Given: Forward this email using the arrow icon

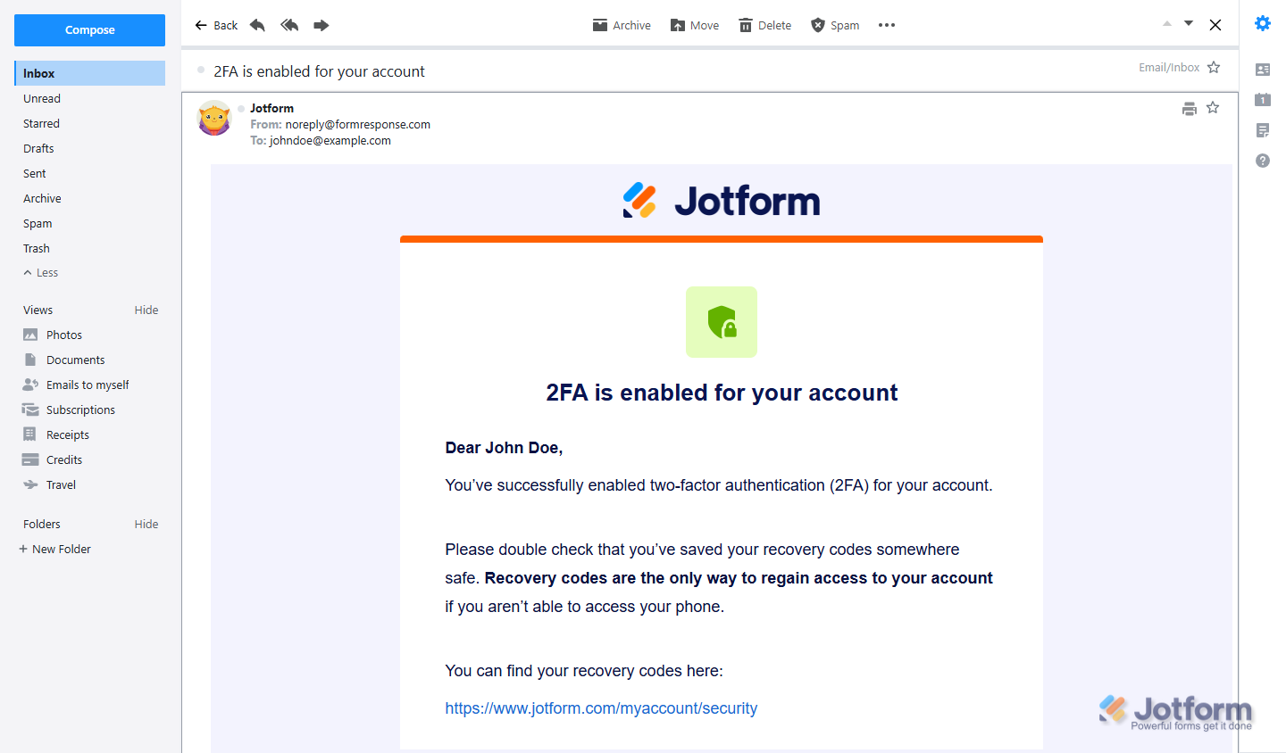Looking at the screenshot, I should point(321,25).
